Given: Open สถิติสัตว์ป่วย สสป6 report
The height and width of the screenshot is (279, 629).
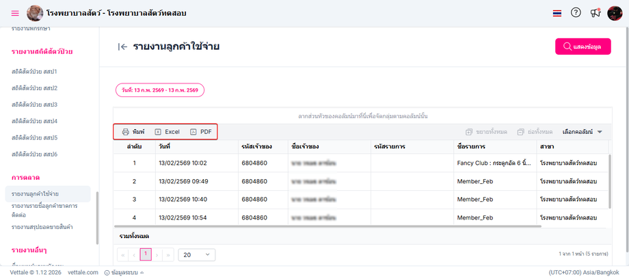Looking at the screenshot, I should pyautogui.click(x=35, y=154).
